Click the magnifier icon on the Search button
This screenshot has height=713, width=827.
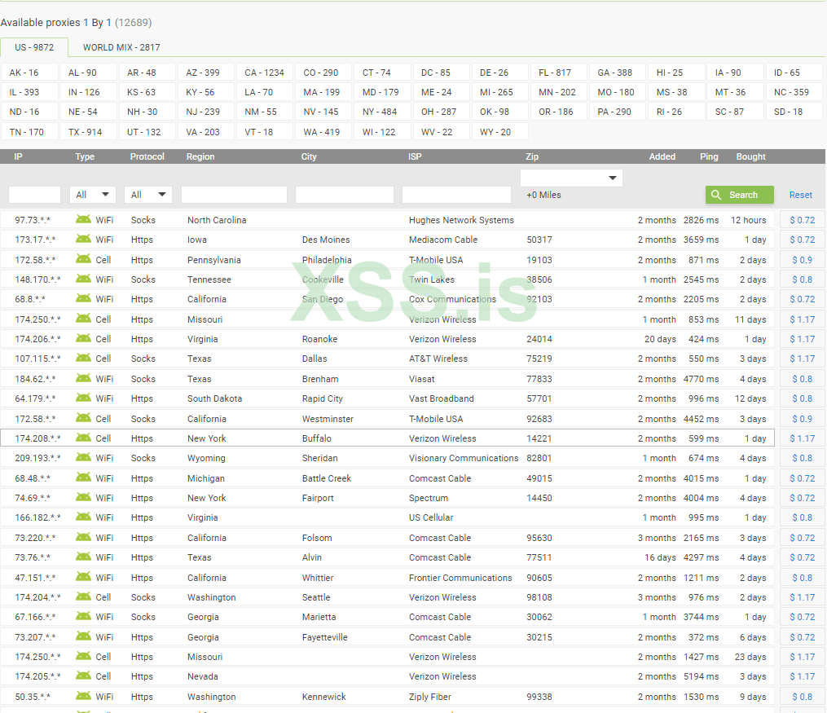tap(716, 195)
